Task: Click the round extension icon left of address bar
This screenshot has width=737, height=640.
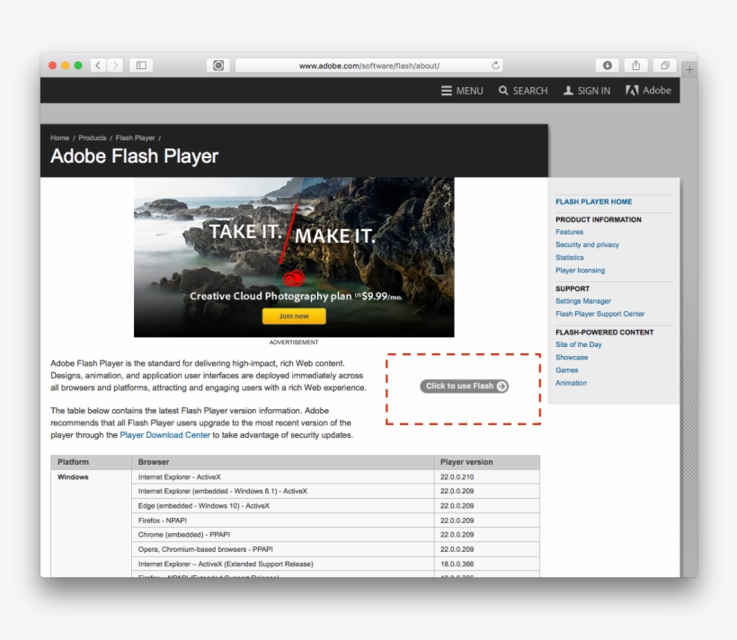Action: 218,66
